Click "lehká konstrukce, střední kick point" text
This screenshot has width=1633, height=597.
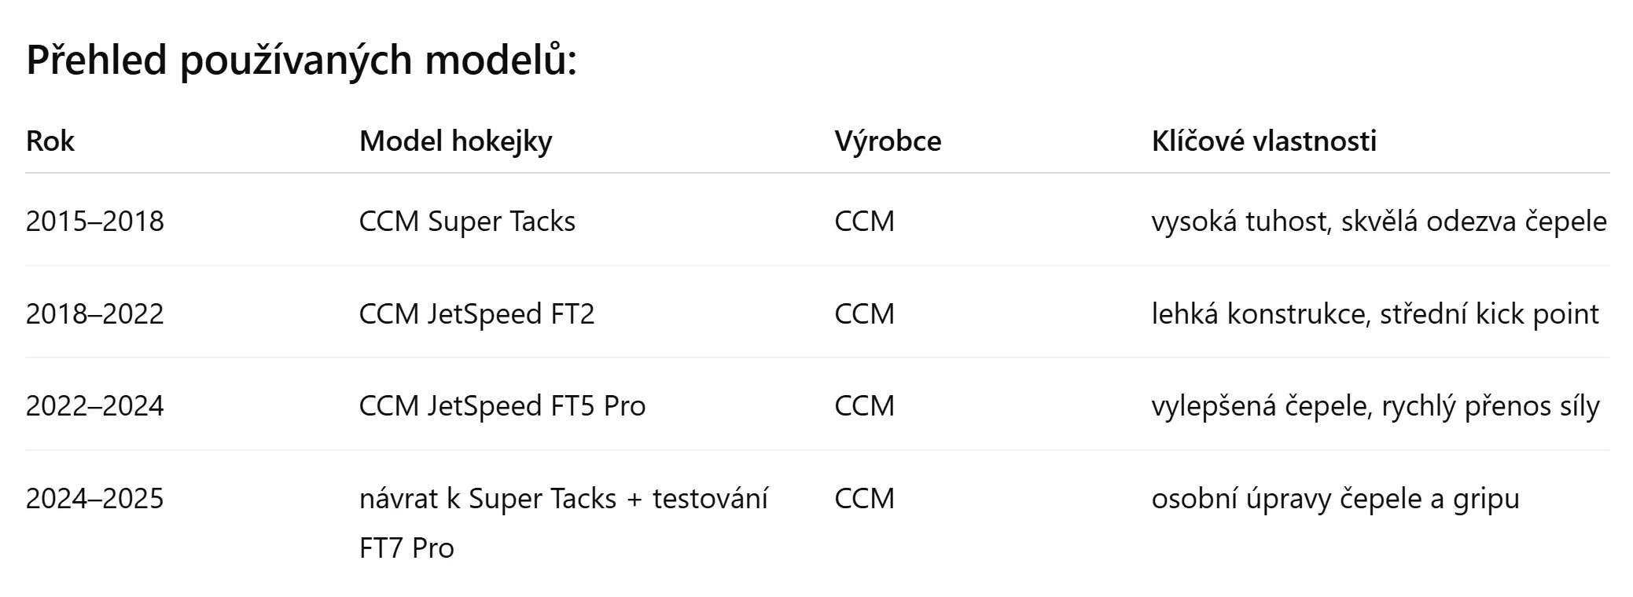1374,314
